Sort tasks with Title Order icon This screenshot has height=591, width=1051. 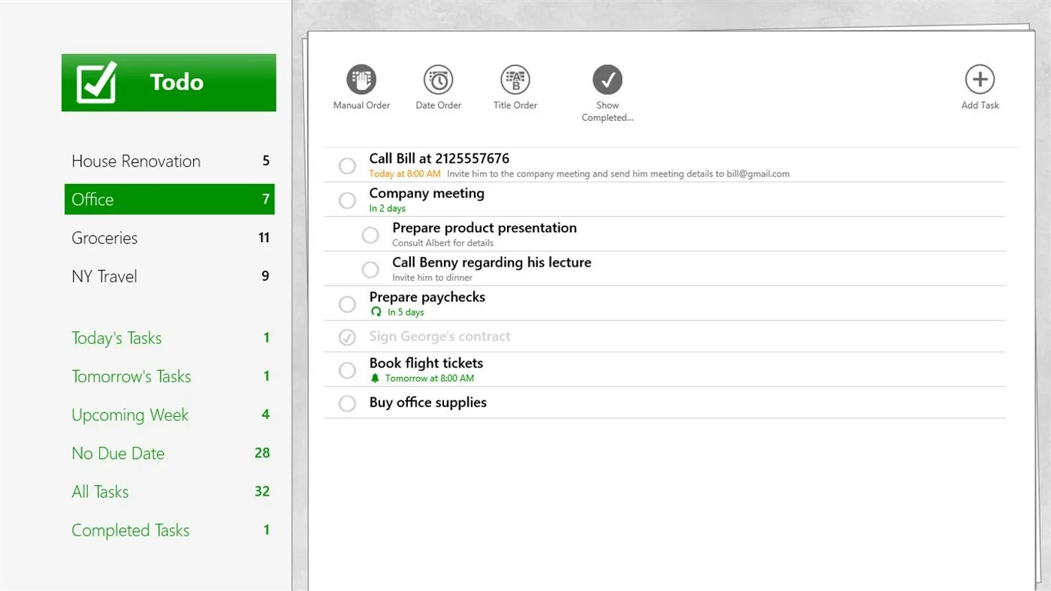tap(515, 78)
